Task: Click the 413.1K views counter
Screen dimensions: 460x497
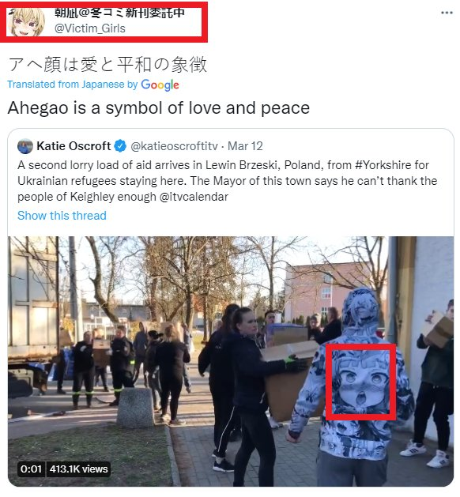Action: [x=78, y=469]
